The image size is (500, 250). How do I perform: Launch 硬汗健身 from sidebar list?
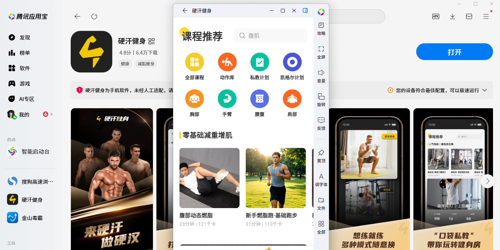tap(25, 200)
